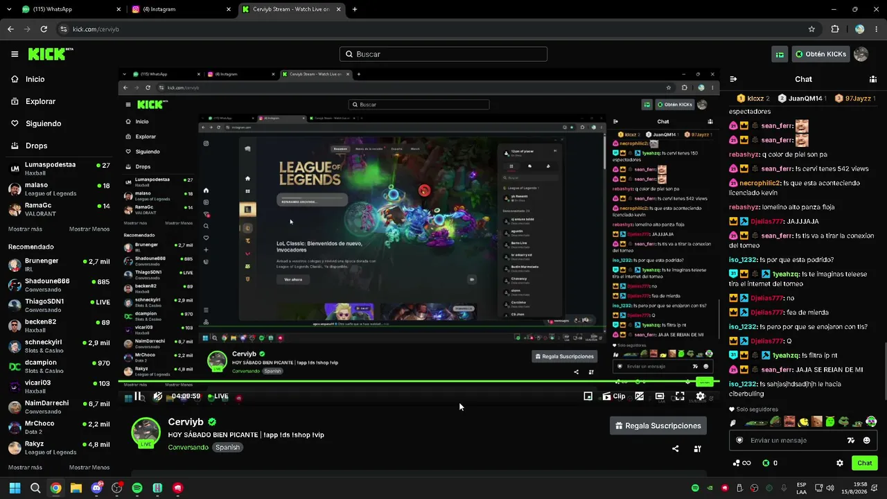Open Drops in the sidebar
The height and width of the screenshot is (499, 887).
[36, 146]
